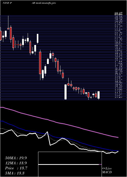The width and height of the screenshot is (127, 177).
Task: Click the 50MA : 19.9 label
Action: [16, 158]
